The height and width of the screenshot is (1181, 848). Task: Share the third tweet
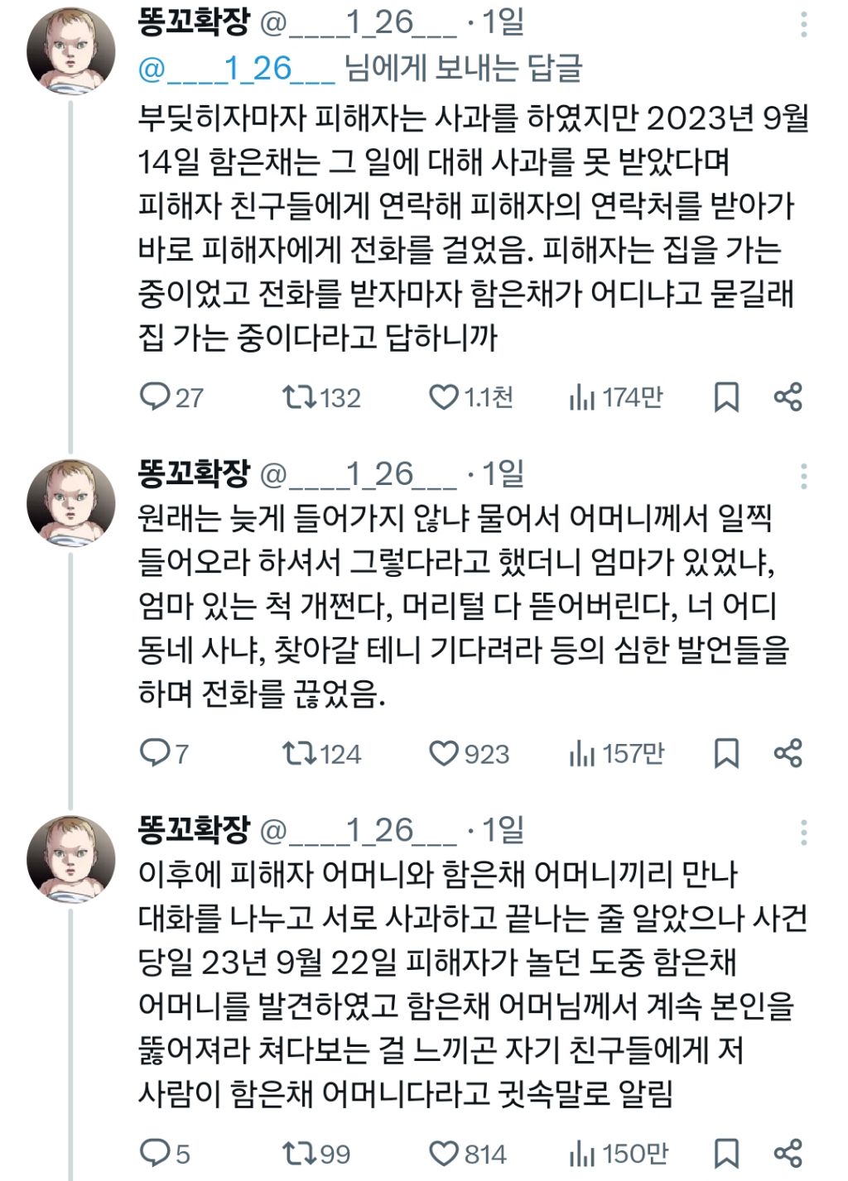click(788, 1153)
